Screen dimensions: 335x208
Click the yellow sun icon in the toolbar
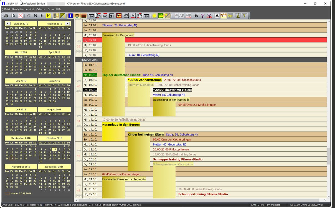tap(154, 16)
